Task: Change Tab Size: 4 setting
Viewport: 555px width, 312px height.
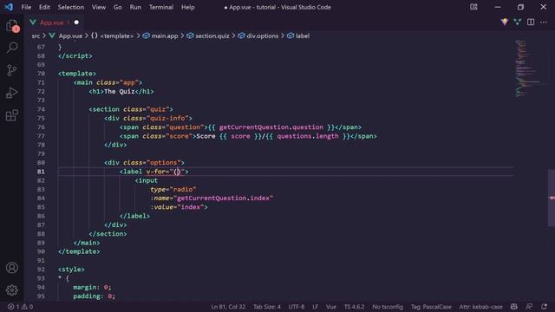Action: pos(267,307)
